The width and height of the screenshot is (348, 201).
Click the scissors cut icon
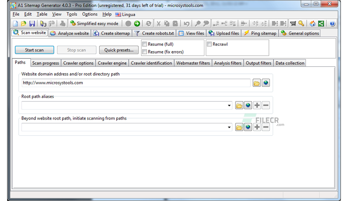point(159,24)
